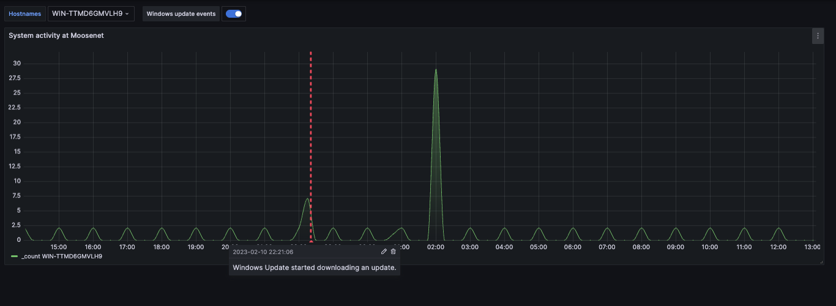Click the red annotation marker triangle
This screenshot has height=306, width=836.
click(x=311, y=241)
